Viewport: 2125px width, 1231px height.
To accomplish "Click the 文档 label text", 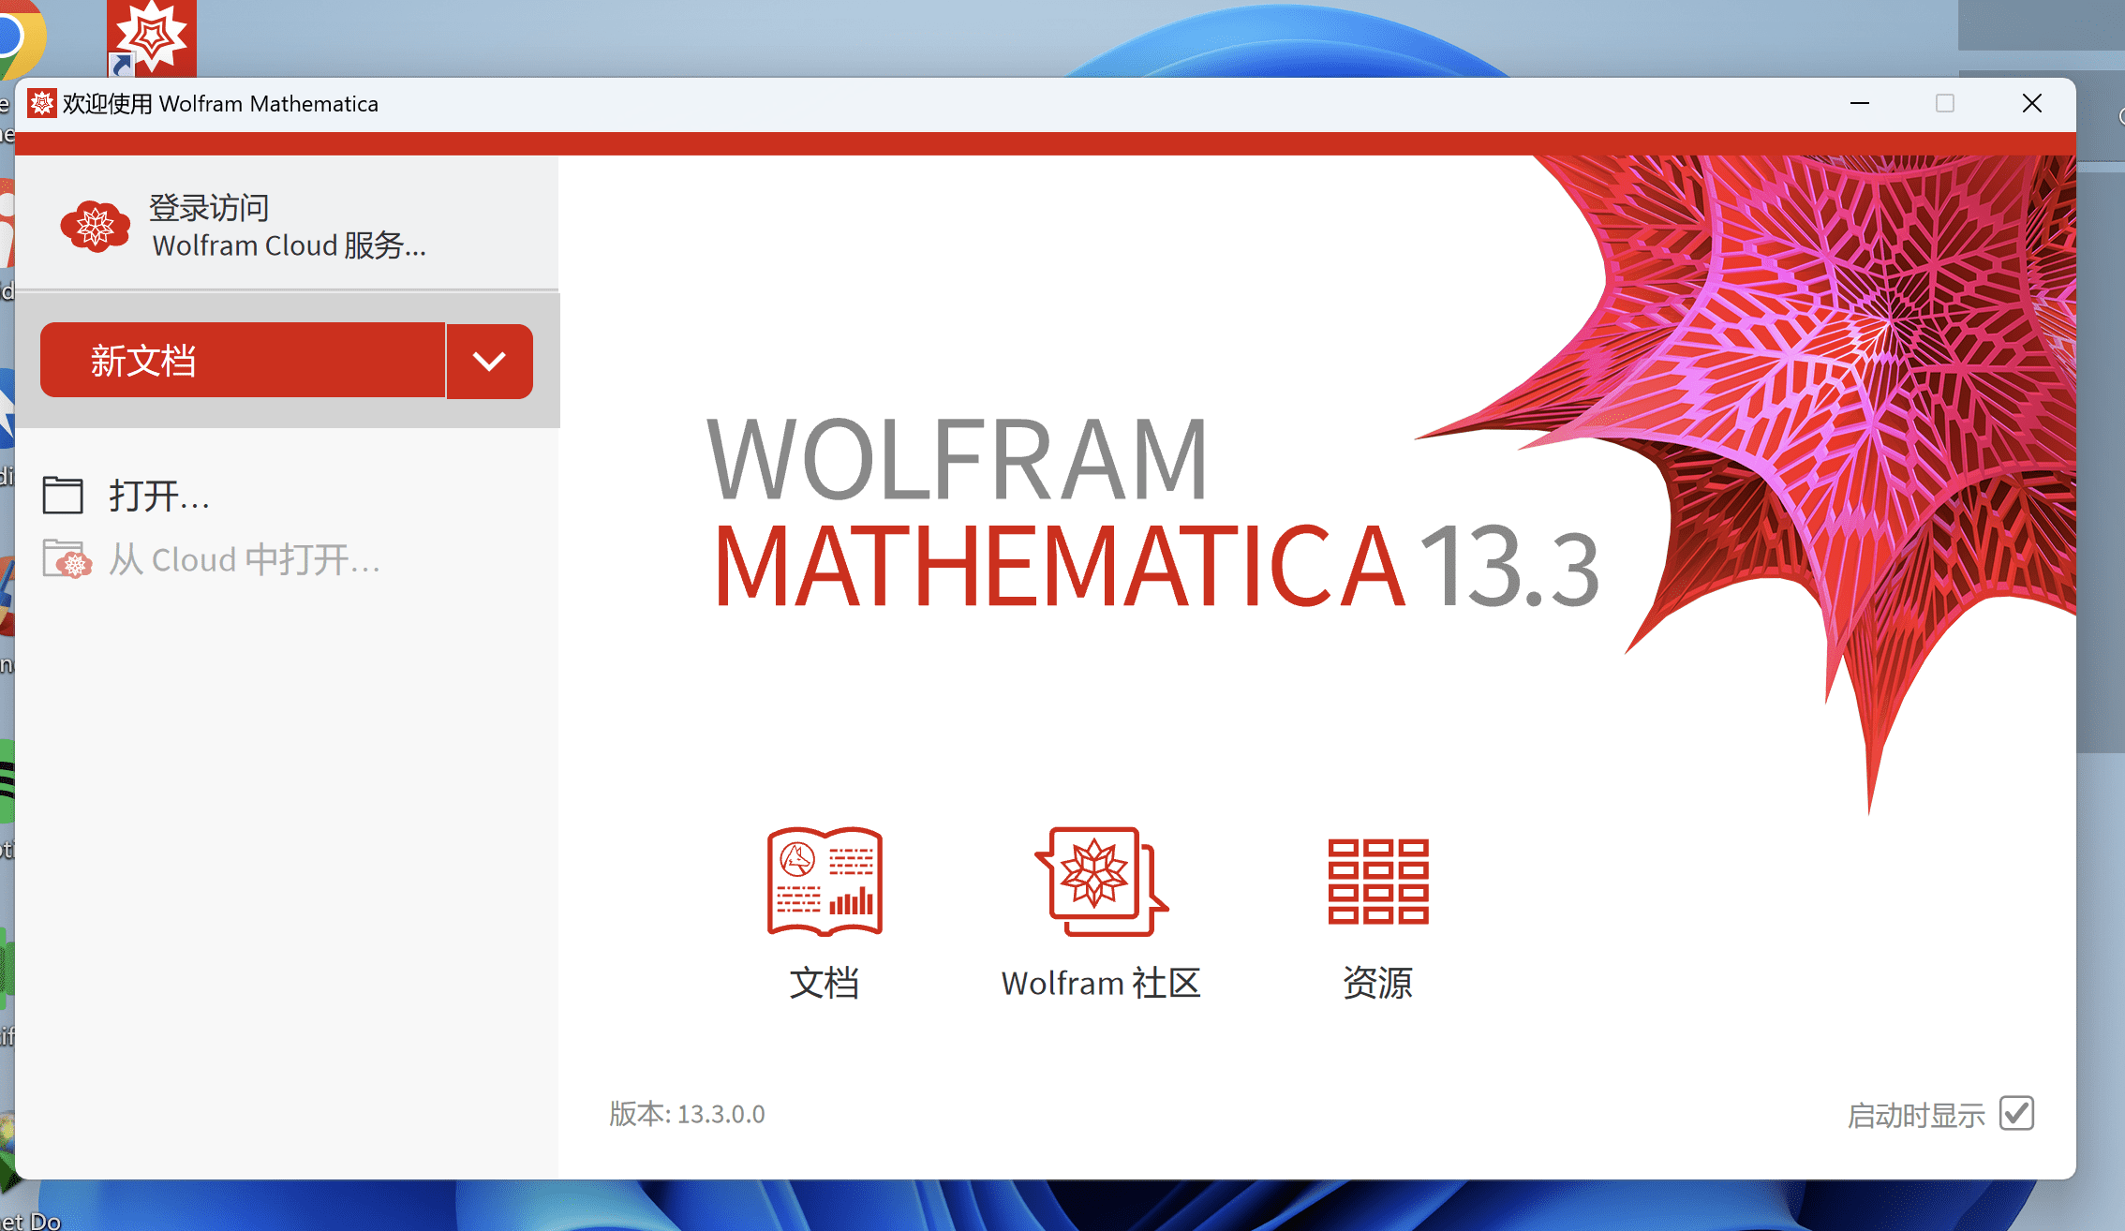I will pos(824,984).
